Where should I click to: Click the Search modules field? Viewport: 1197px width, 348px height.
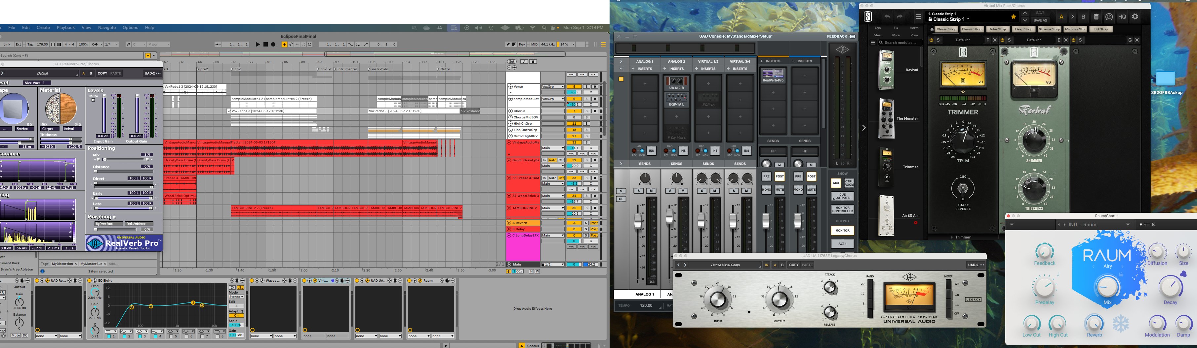900,43
